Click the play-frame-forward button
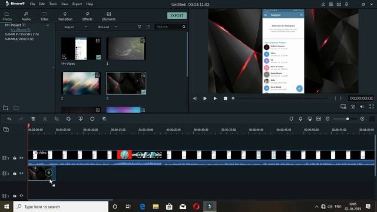This screenshot has width=377, height=212. pyautogui.click(x=205, y=98)
